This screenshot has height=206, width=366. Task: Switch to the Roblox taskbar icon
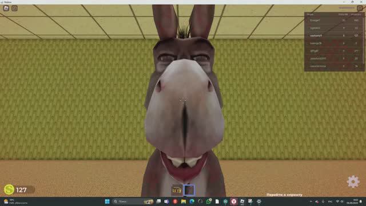[x=242, y=201]
